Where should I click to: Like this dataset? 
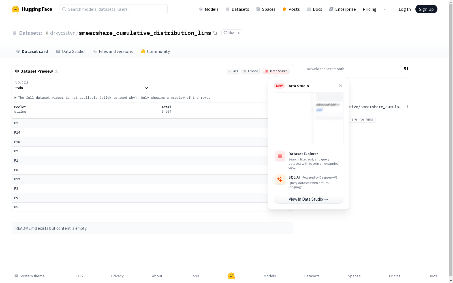point(229,33)
